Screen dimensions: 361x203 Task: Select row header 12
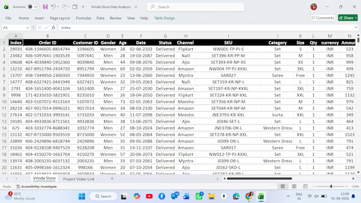click(x=4, y=114)
